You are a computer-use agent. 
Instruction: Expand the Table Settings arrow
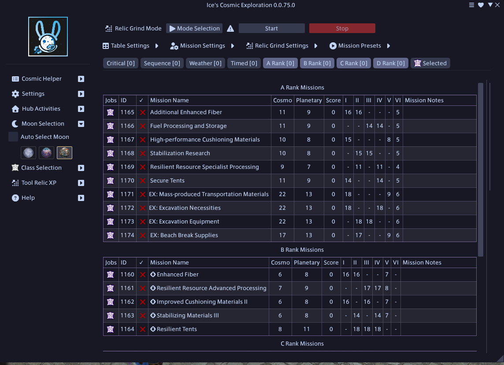tap(157, 46)
